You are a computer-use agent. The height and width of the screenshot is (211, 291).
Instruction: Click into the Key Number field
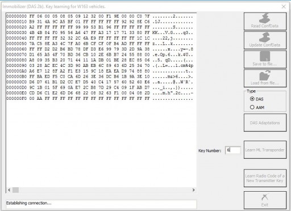pos(233,150)
